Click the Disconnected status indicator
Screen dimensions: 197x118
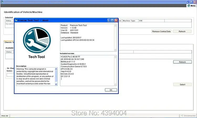188,116
